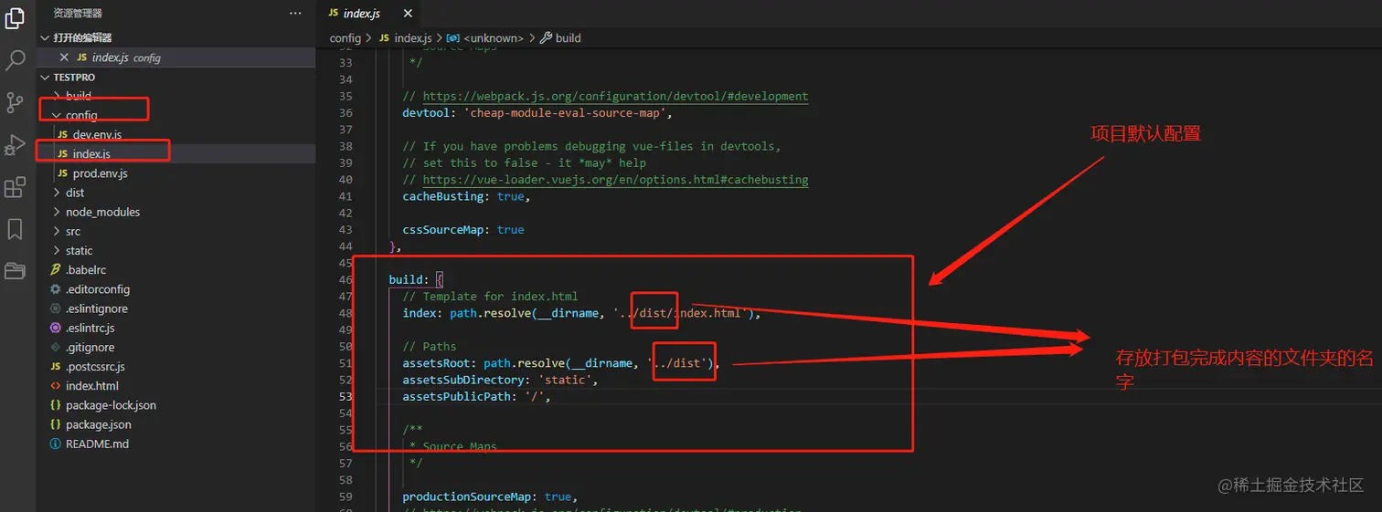Click the cssSourceMap: true line

click(x=463, y=230)
